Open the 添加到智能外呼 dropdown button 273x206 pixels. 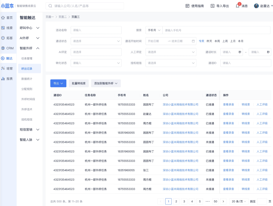tap(106, 83)
